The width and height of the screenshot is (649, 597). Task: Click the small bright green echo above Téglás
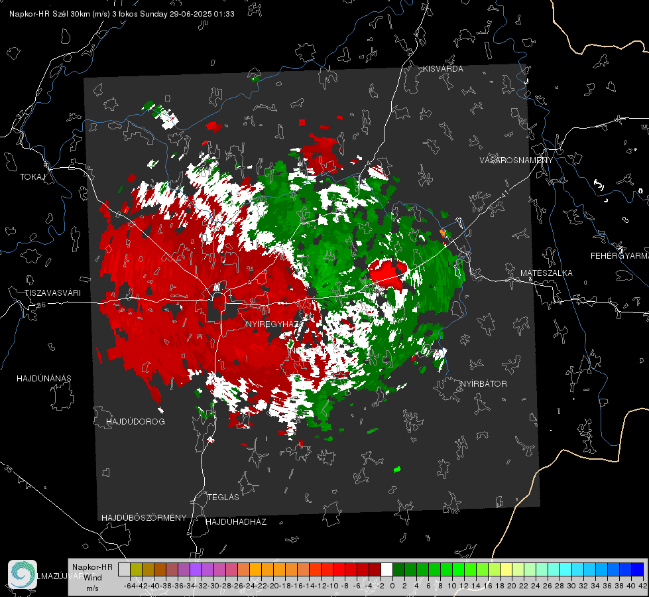click(397, 470)
